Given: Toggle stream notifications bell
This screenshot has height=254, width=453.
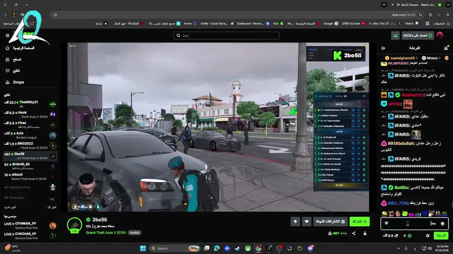Looking at the screenshot, I should point(296,222).
